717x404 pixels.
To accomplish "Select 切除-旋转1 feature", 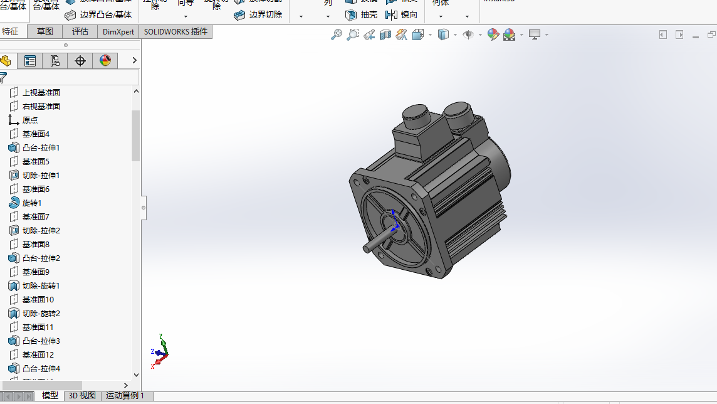I will pyautogui.click(x=41, y=285).
